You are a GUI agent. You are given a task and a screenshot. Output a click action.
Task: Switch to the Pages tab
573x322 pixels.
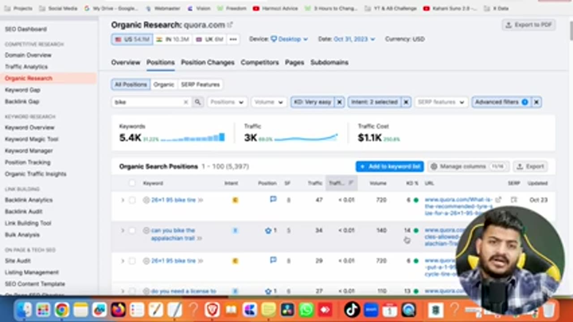295,62
